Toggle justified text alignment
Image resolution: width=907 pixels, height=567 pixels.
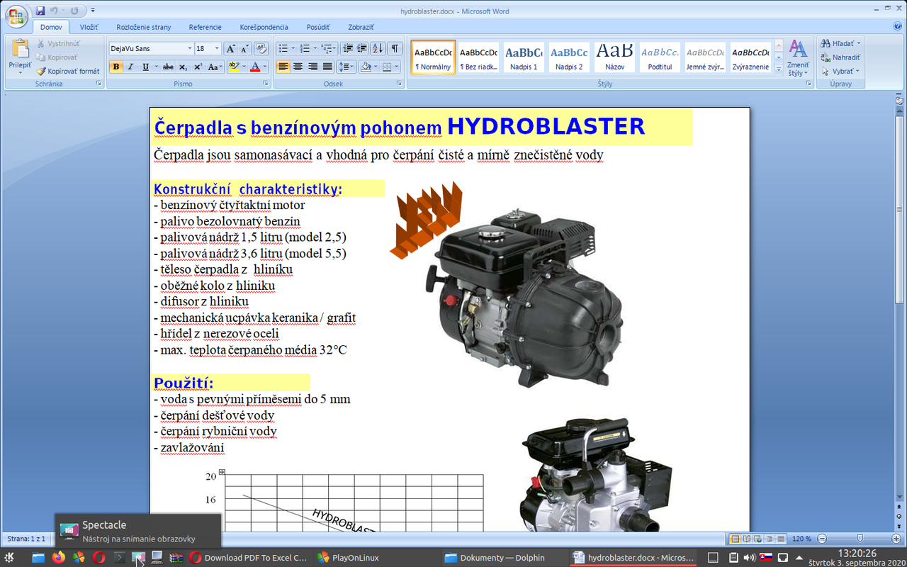click(x=327, y=67)
